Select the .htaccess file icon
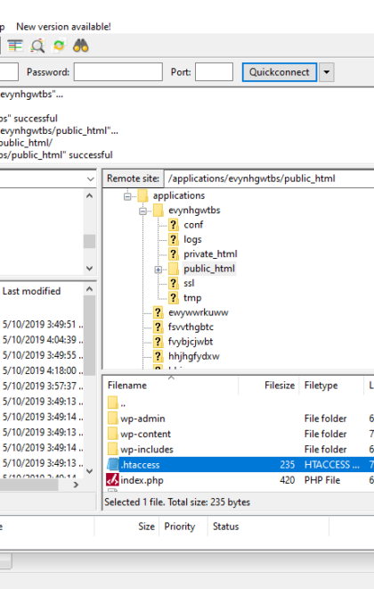374x589 pixels. point(112,465)
